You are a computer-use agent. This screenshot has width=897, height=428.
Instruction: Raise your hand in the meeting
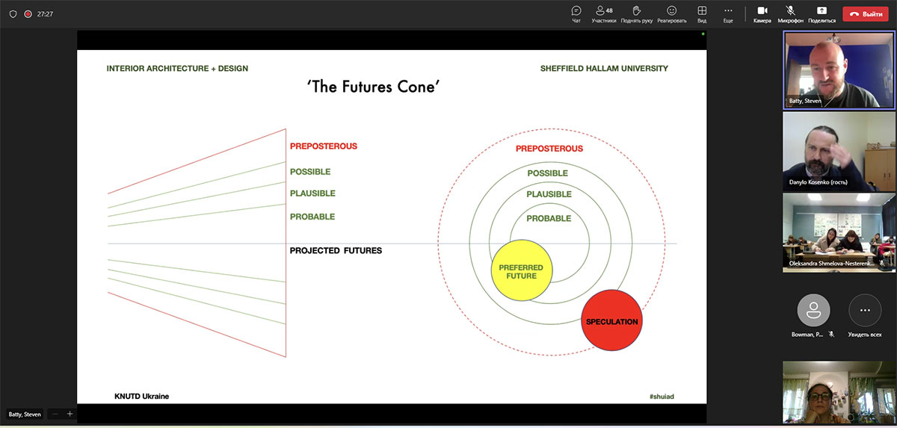click(637, 13)
